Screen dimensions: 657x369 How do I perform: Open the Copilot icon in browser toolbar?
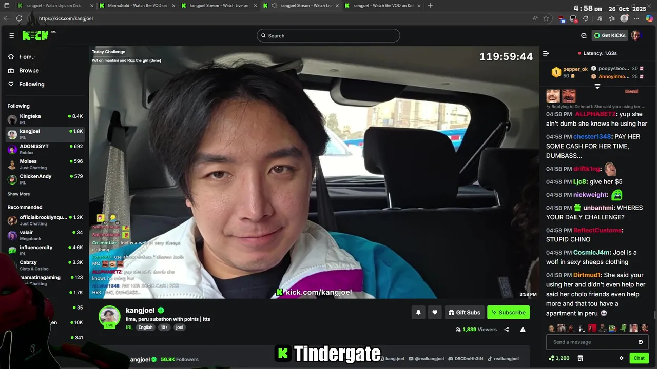pos(649,18)
